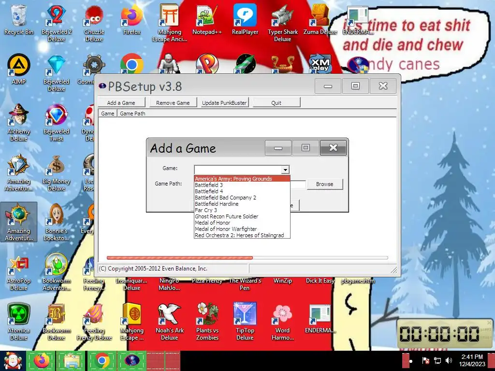Click the Game Path text field
Screen dimensions: 495x371
(x=298, y=185)
